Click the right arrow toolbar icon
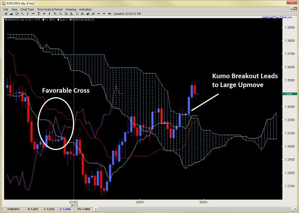This screenshot has width=299, height=213. tap(104, 14)
